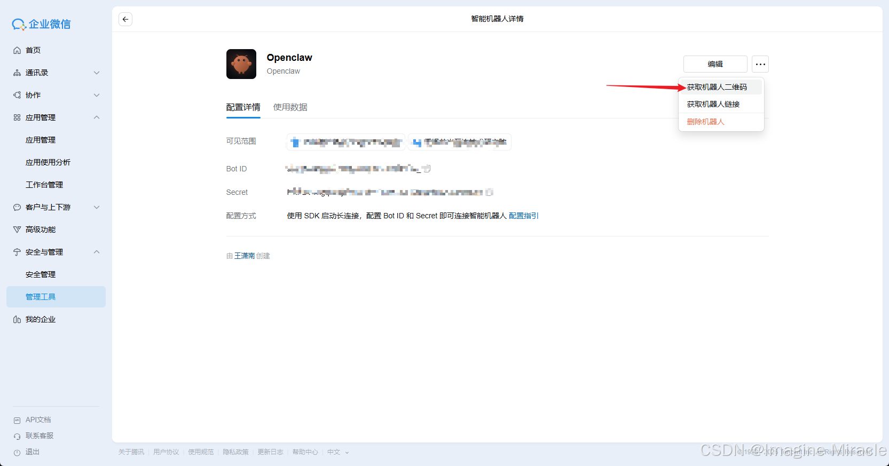
Task: Click the home icon beside 首页
Action: coord(17,50)
